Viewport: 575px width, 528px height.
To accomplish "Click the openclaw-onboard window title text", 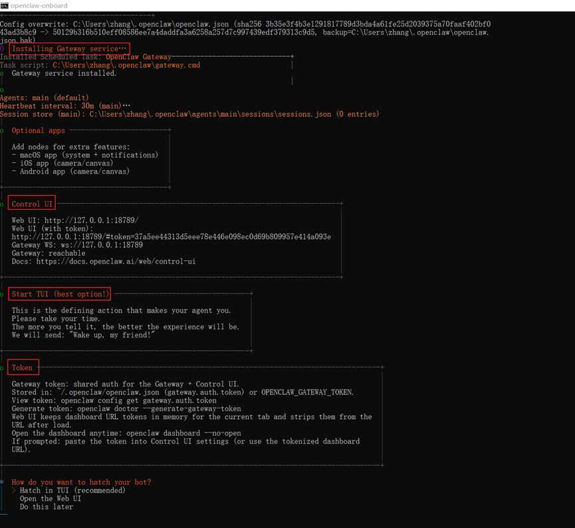I will (x=39, y=5).
